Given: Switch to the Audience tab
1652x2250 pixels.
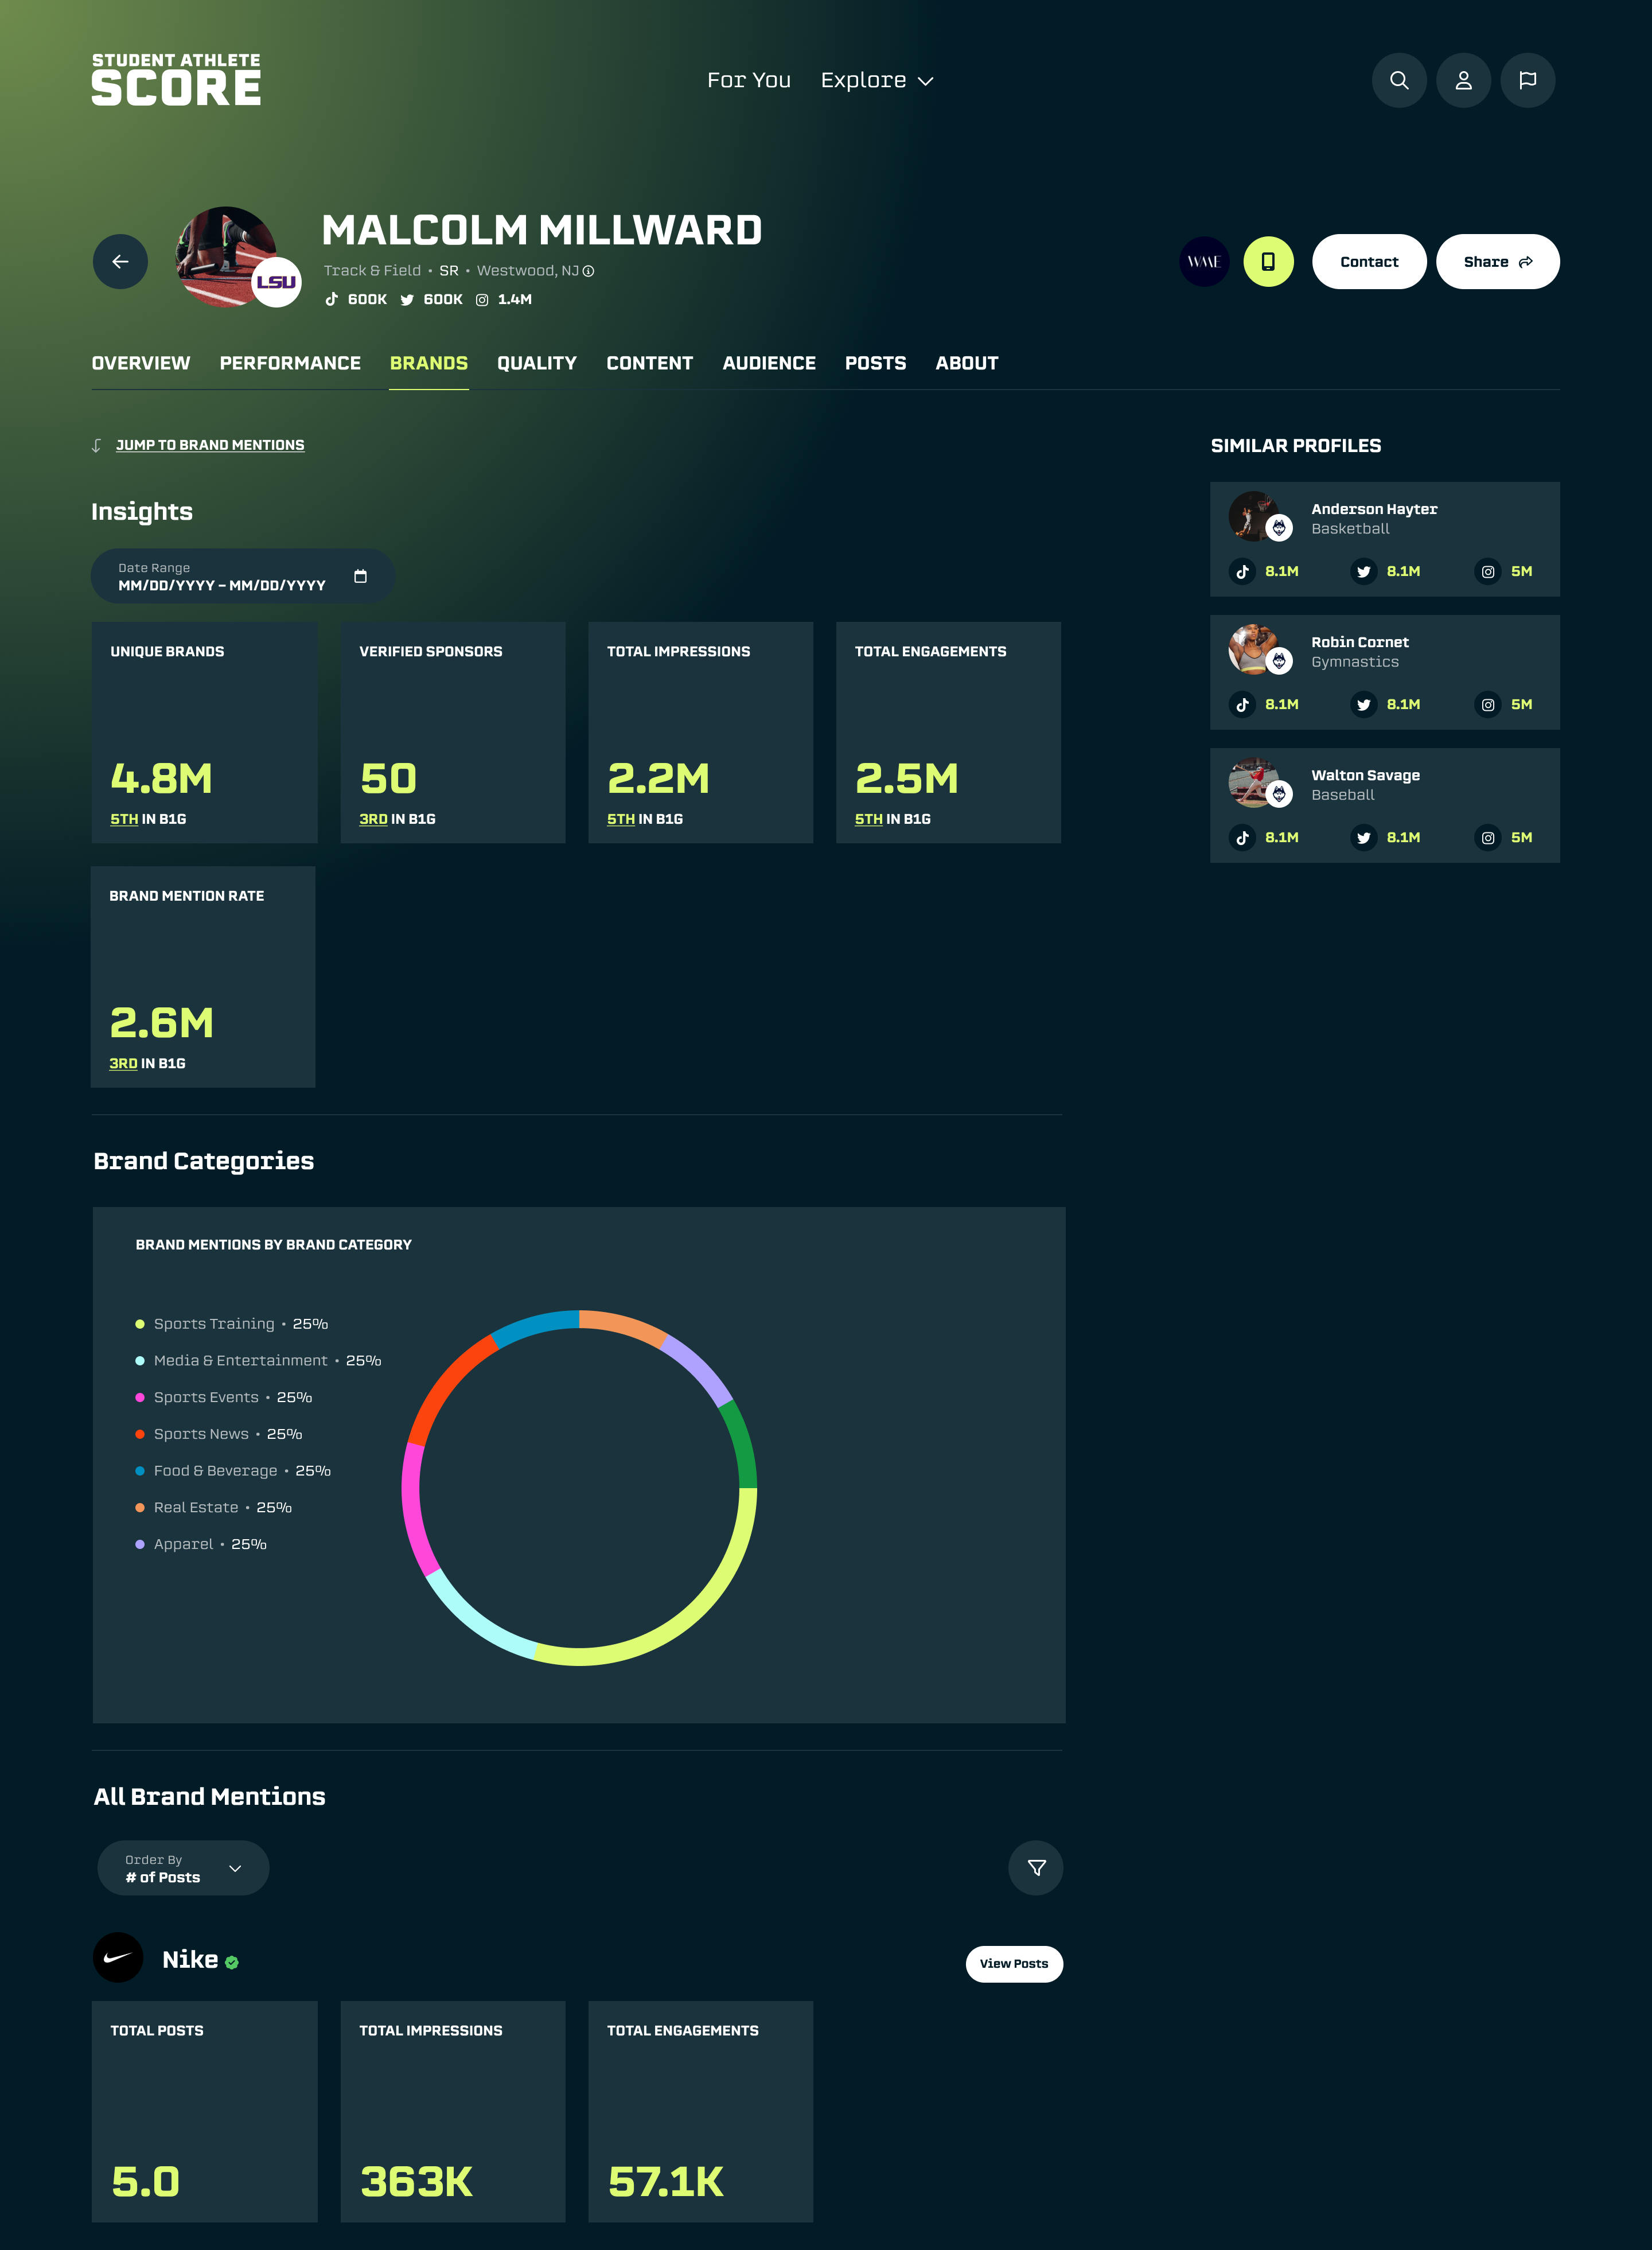Looking at the screenshot, I should pyautogui.click(x=769, y=363).
